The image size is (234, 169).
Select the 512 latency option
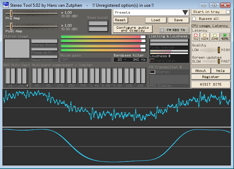coord(195,37)
